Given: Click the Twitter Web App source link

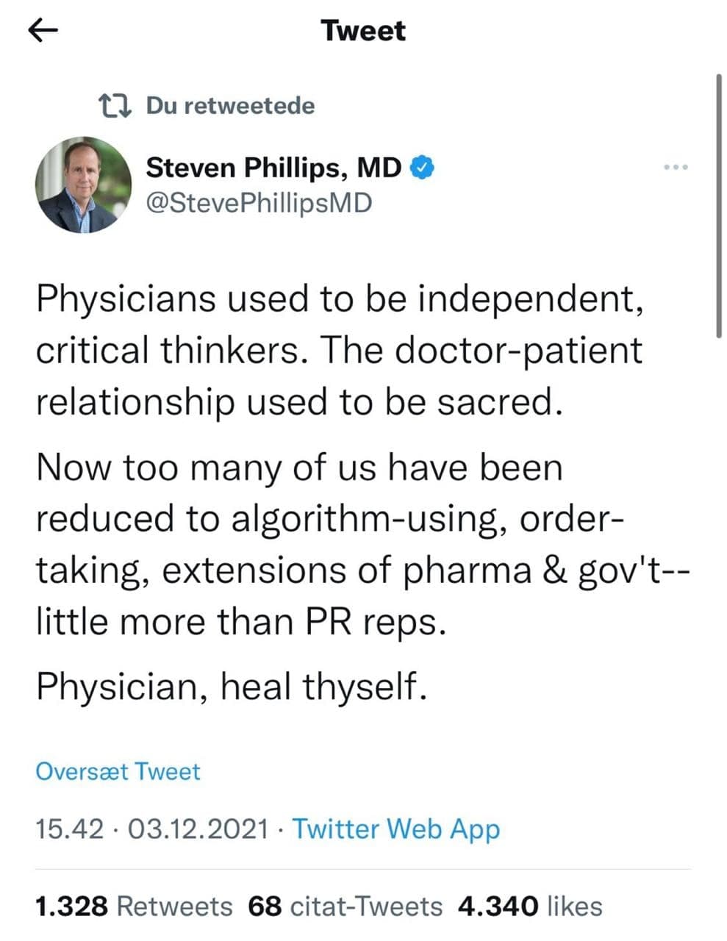Looking at the screenshot, I should (x=396, y=829).
